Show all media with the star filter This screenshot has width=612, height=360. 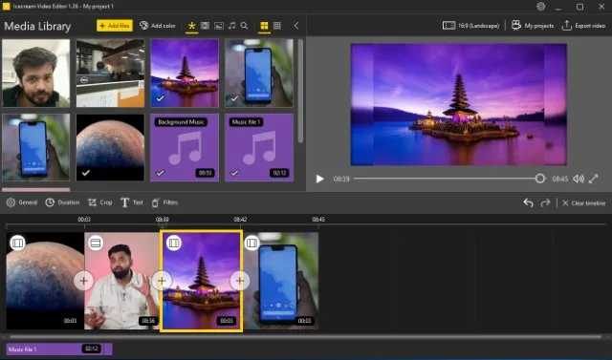coord(191,26)
